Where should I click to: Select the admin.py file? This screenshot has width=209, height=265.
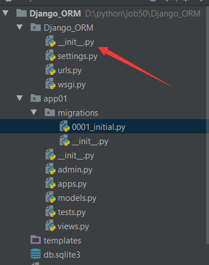[x=75, y=170]
